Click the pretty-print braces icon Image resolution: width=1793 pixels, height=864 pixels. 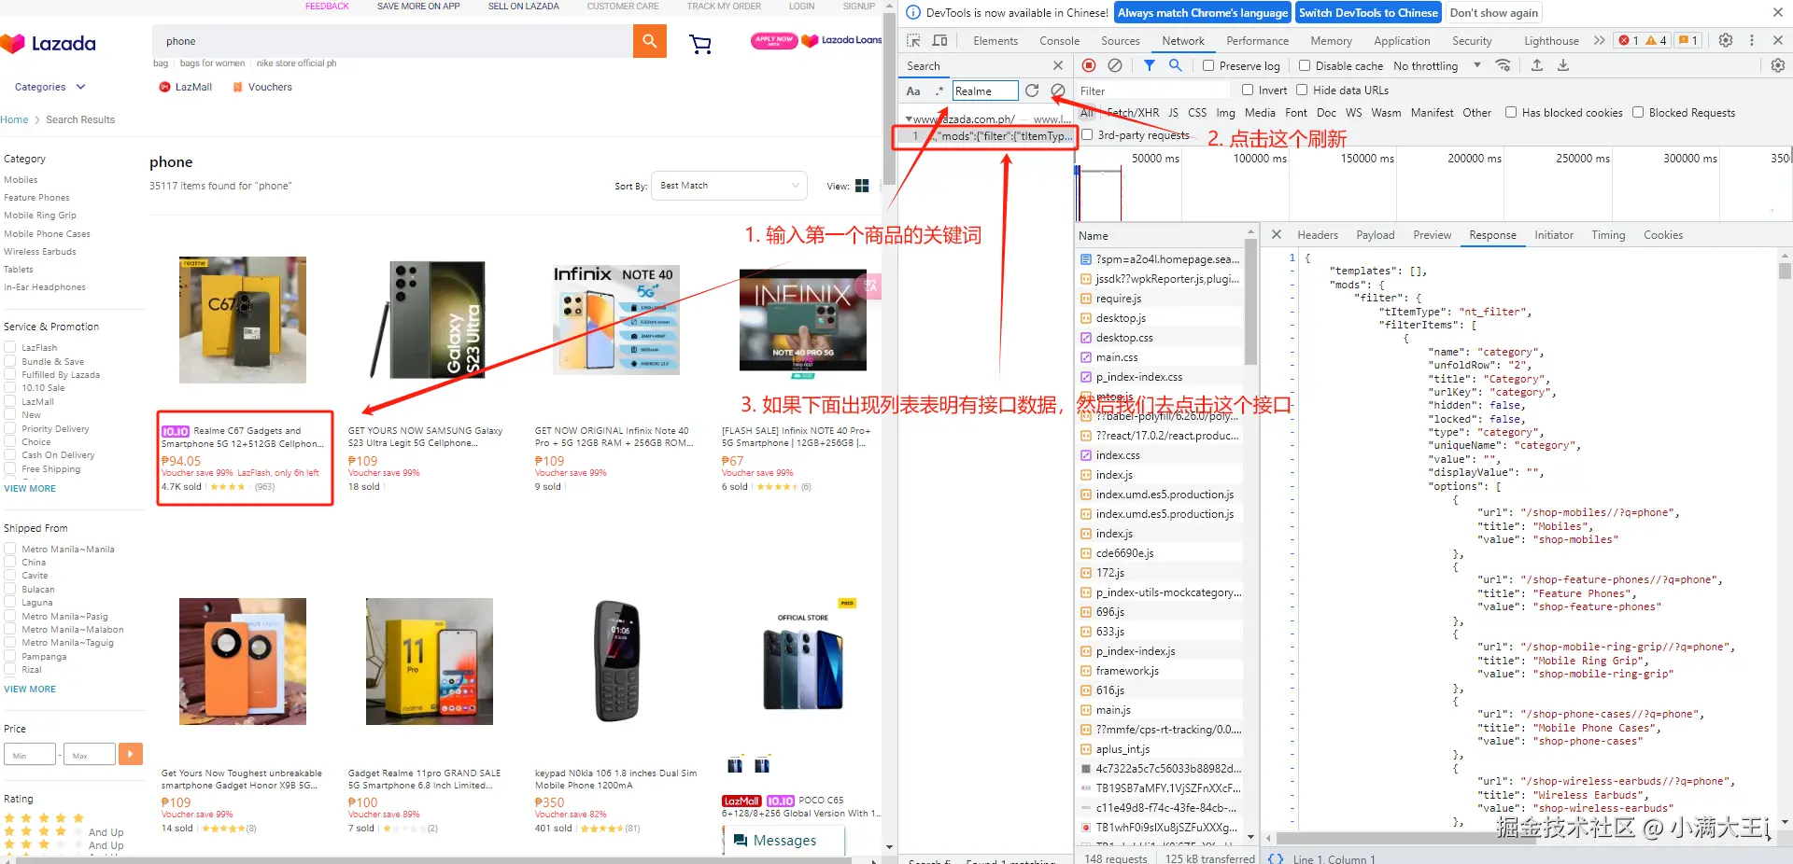click(1276, 858)
